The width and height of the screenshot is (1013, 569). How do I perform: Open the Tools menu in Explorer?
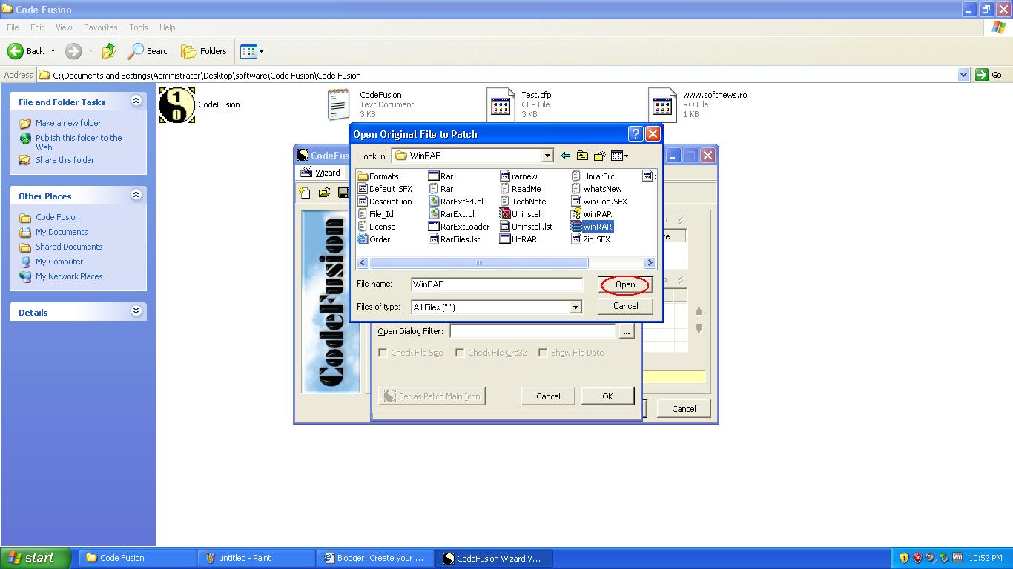139,27
